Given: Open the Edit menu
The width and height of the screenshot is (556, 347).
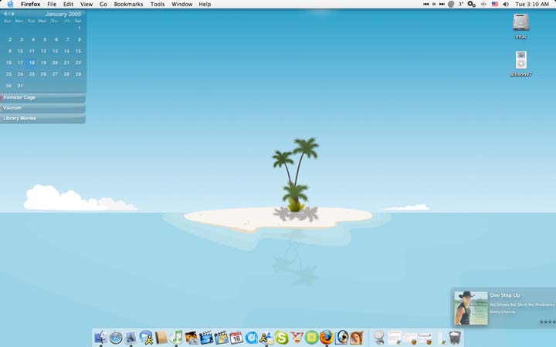Looking at the screenshot, I should [x=68, y=5].
